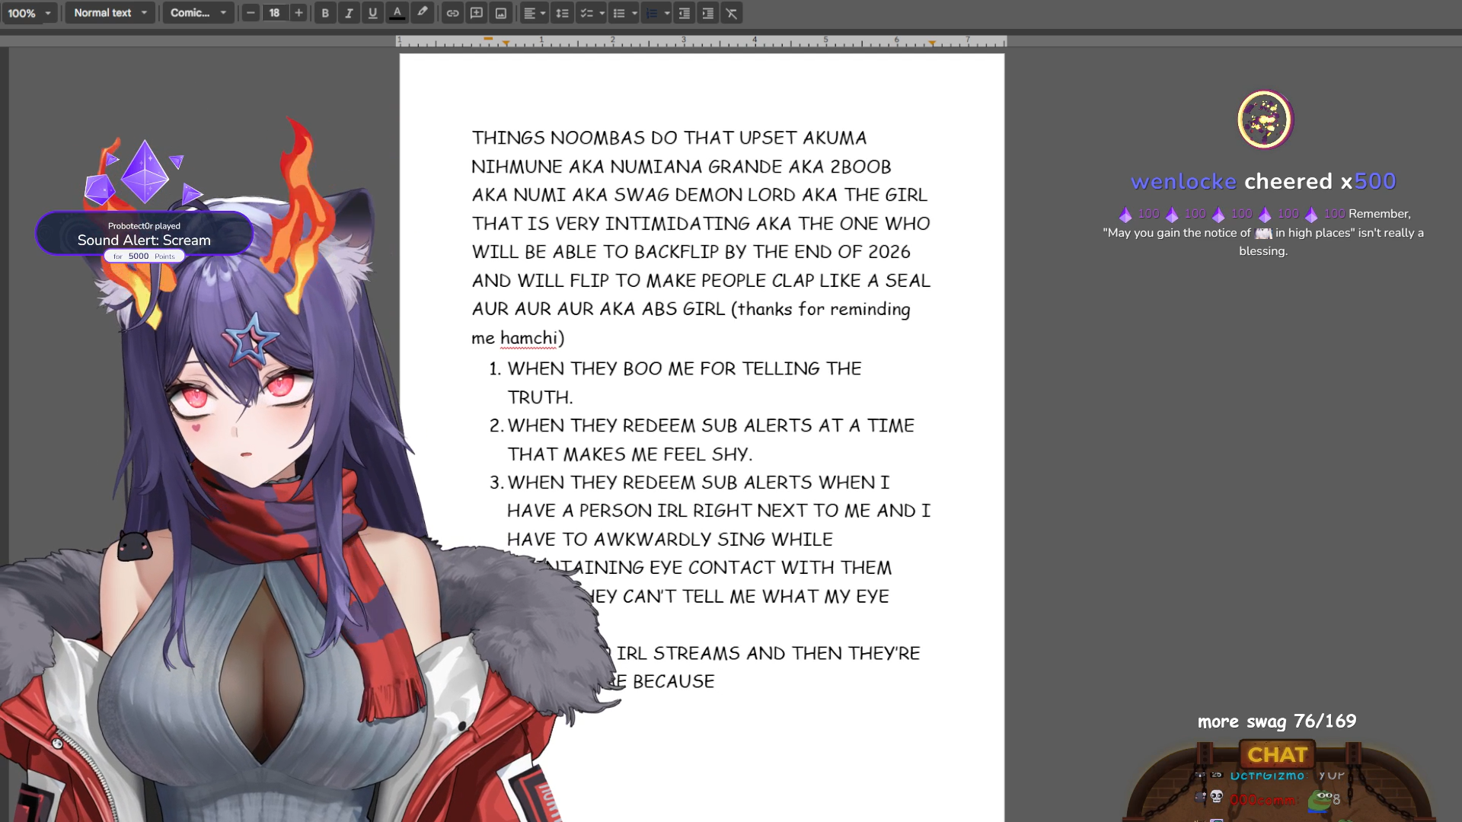Image resolution: width=1462 pixels, height=822 pixels.
Task: Decrease font size with minus button
Action: point(251,13)
